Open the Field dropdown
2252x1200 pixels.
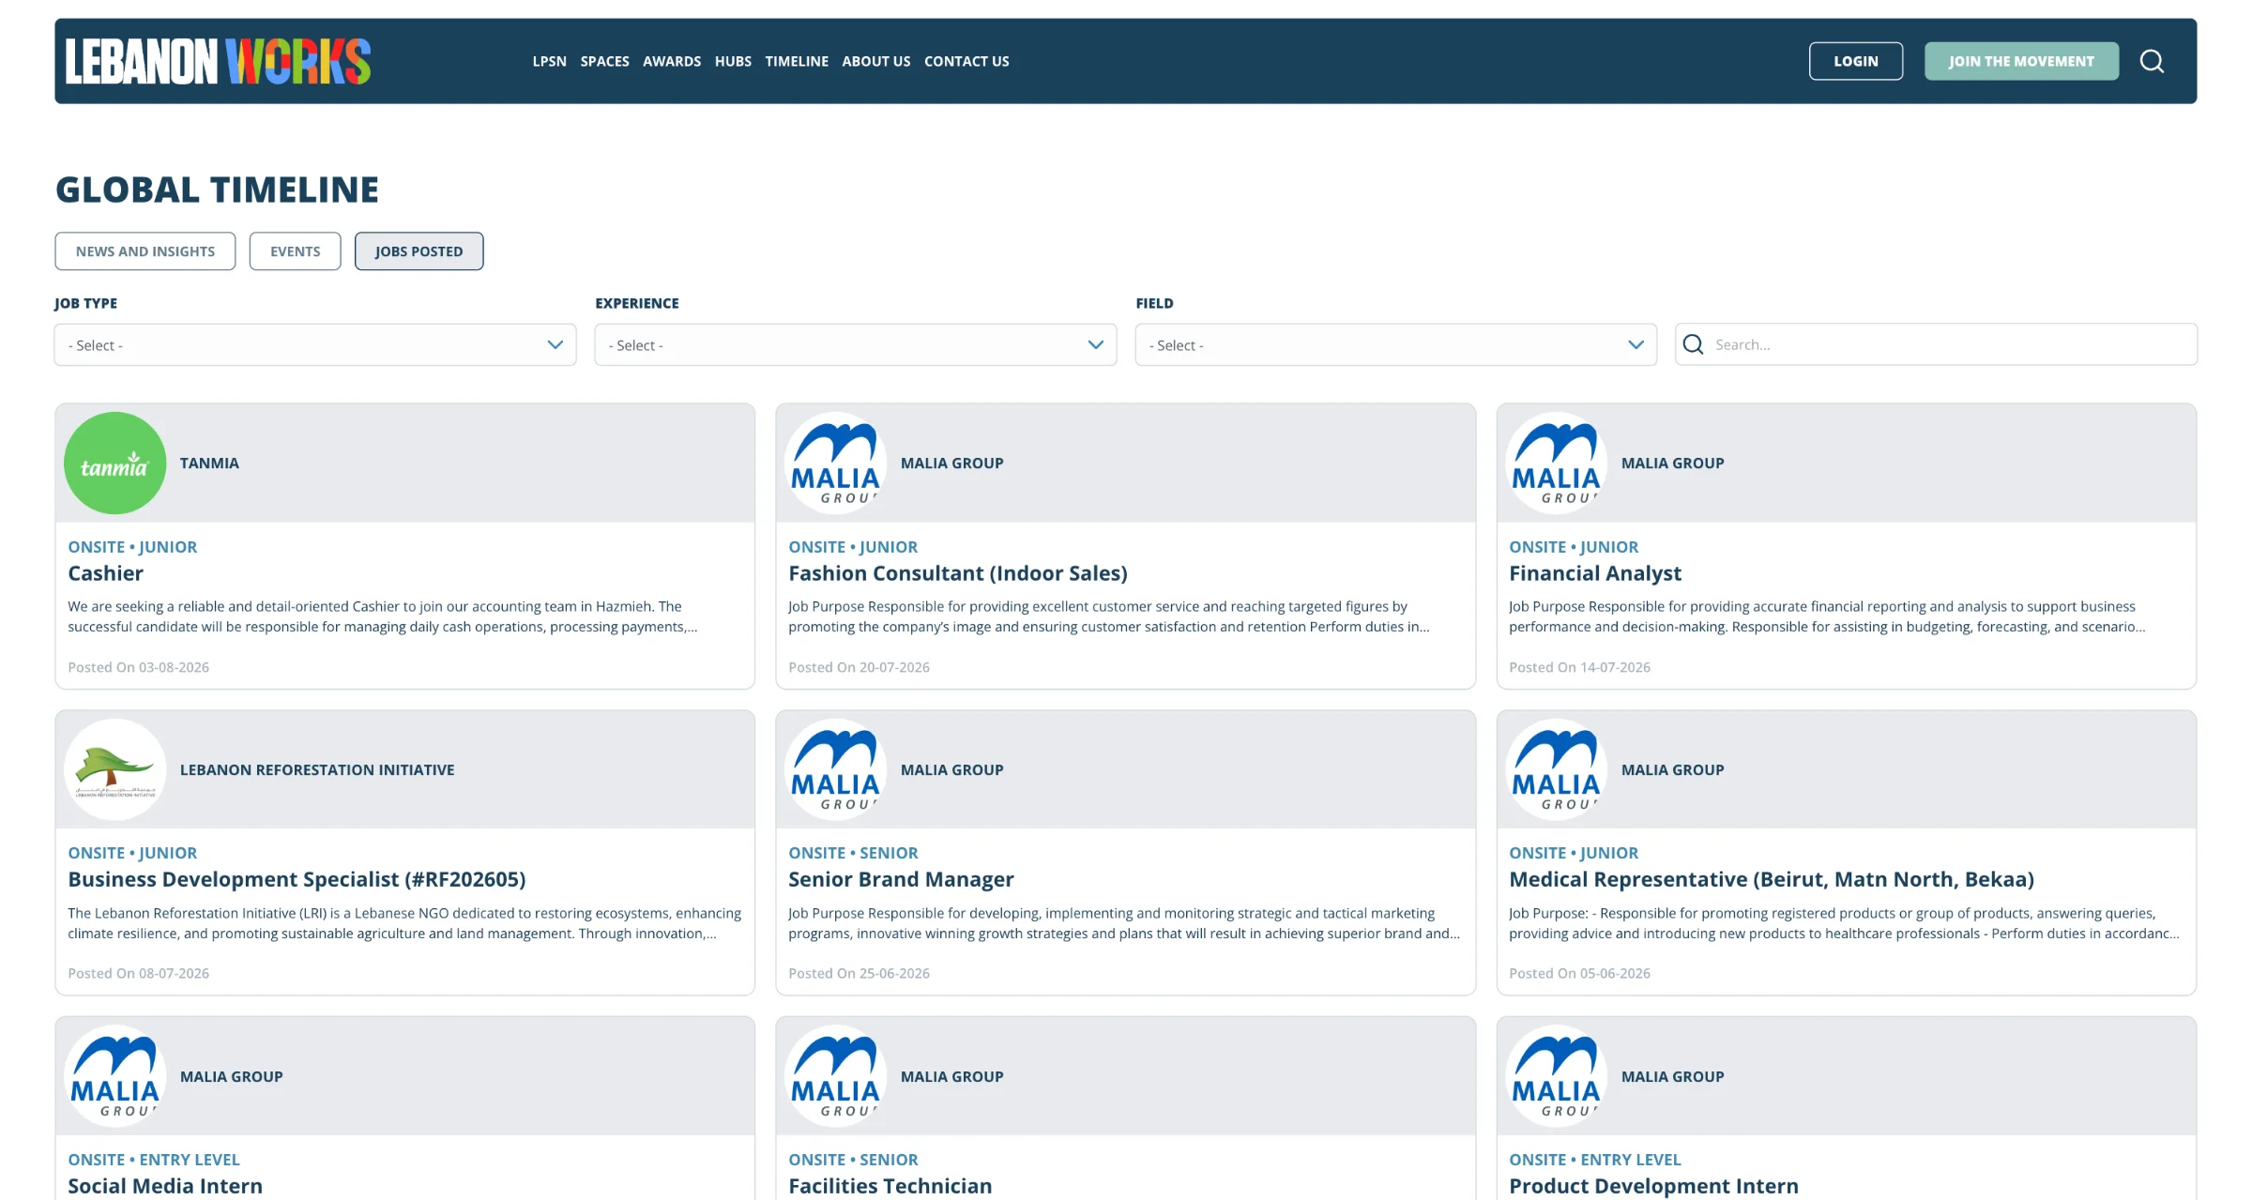tap(1396, 344)
